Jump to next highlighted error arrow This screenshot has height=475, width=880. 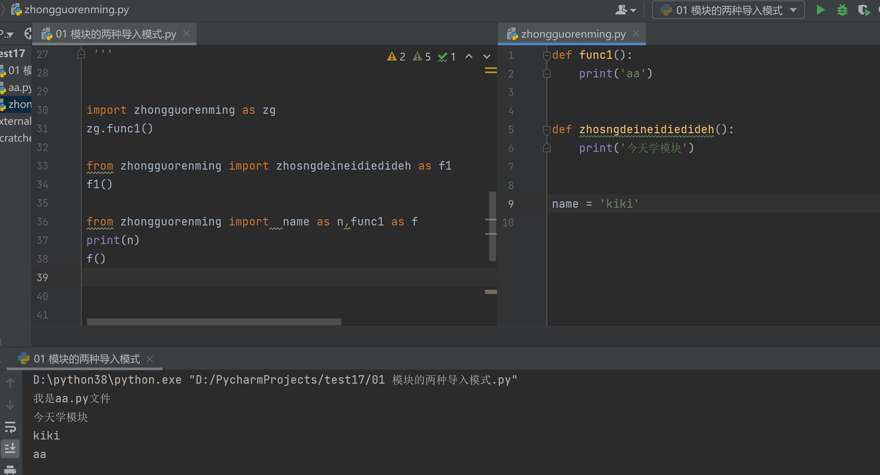point(487,56)
